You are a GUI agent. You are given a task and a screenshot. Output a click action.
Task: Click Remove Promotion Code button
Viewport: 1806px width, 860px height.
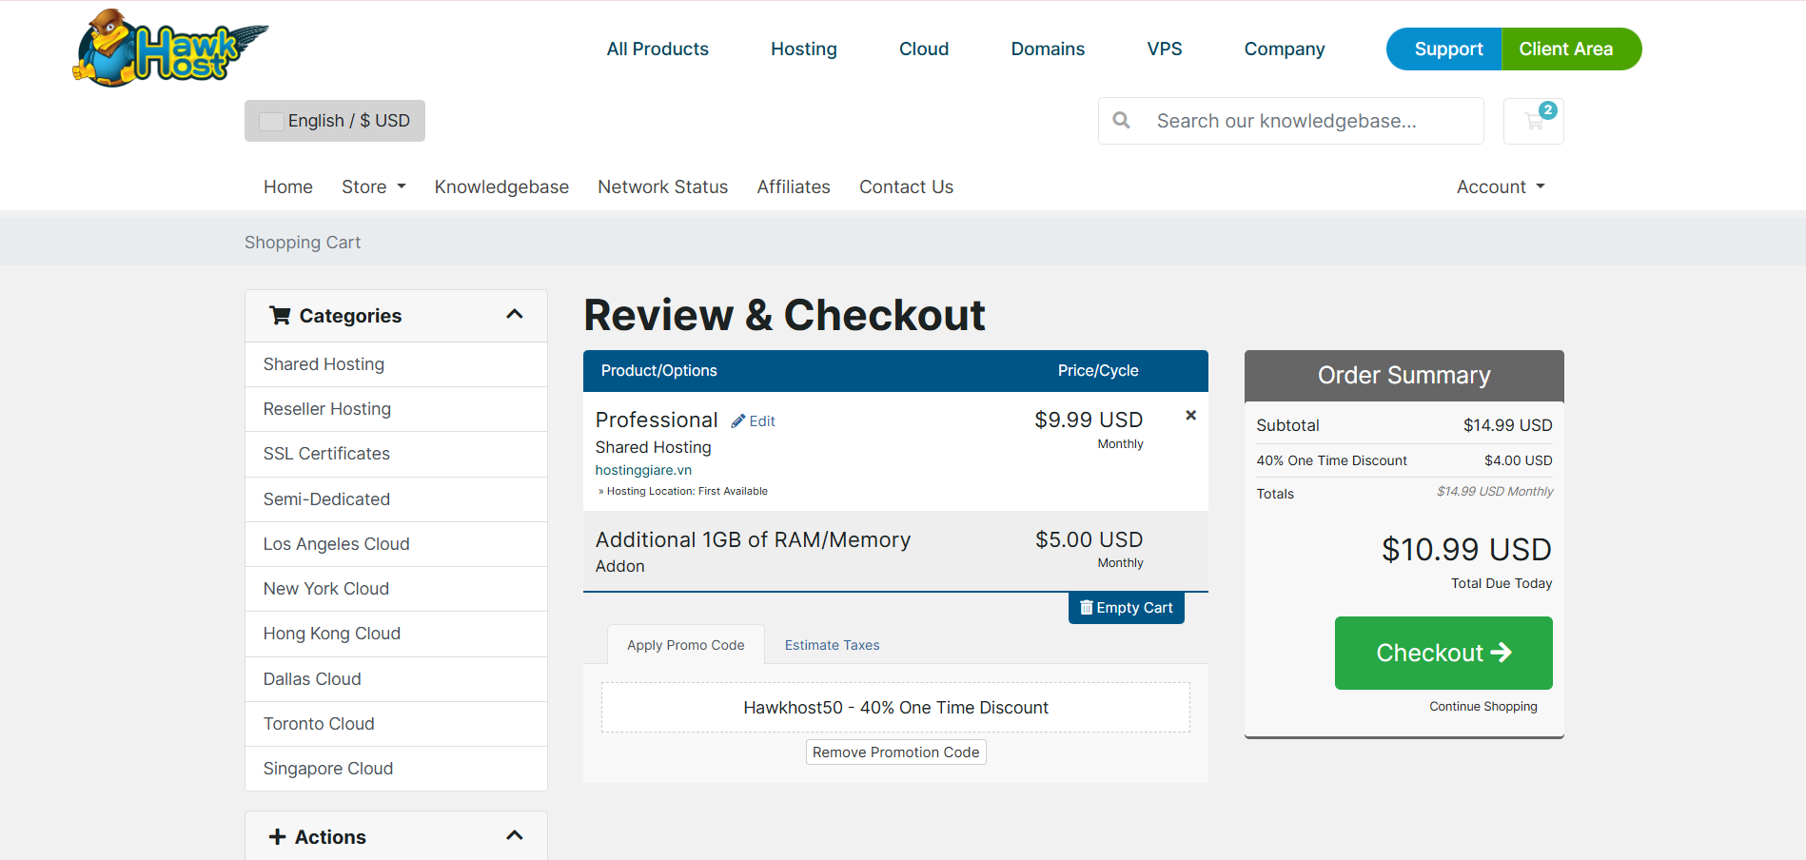pyautogui.click(x=895, y=752)
